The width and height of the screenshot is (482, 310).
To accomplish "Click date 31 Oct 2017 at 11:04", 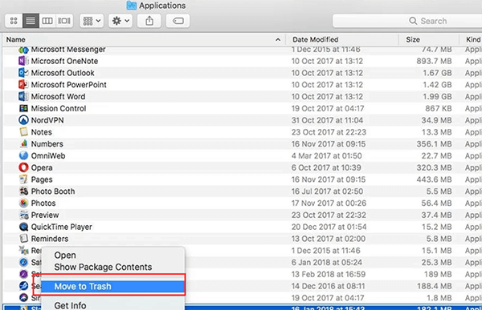I will click(327, 120).
